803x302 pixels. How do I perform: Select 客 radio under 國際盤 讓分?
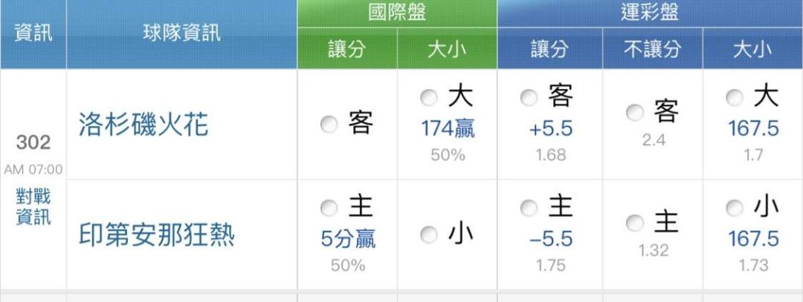click(x=329, y=125)
